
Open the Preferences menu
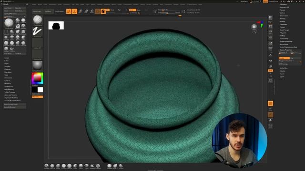(x=127, y=4)
